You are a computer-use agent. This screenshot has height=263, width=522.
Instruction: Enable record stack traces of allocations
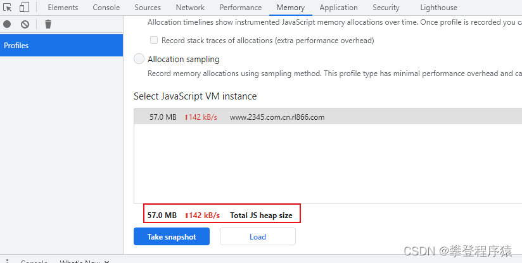coord(154,41)
